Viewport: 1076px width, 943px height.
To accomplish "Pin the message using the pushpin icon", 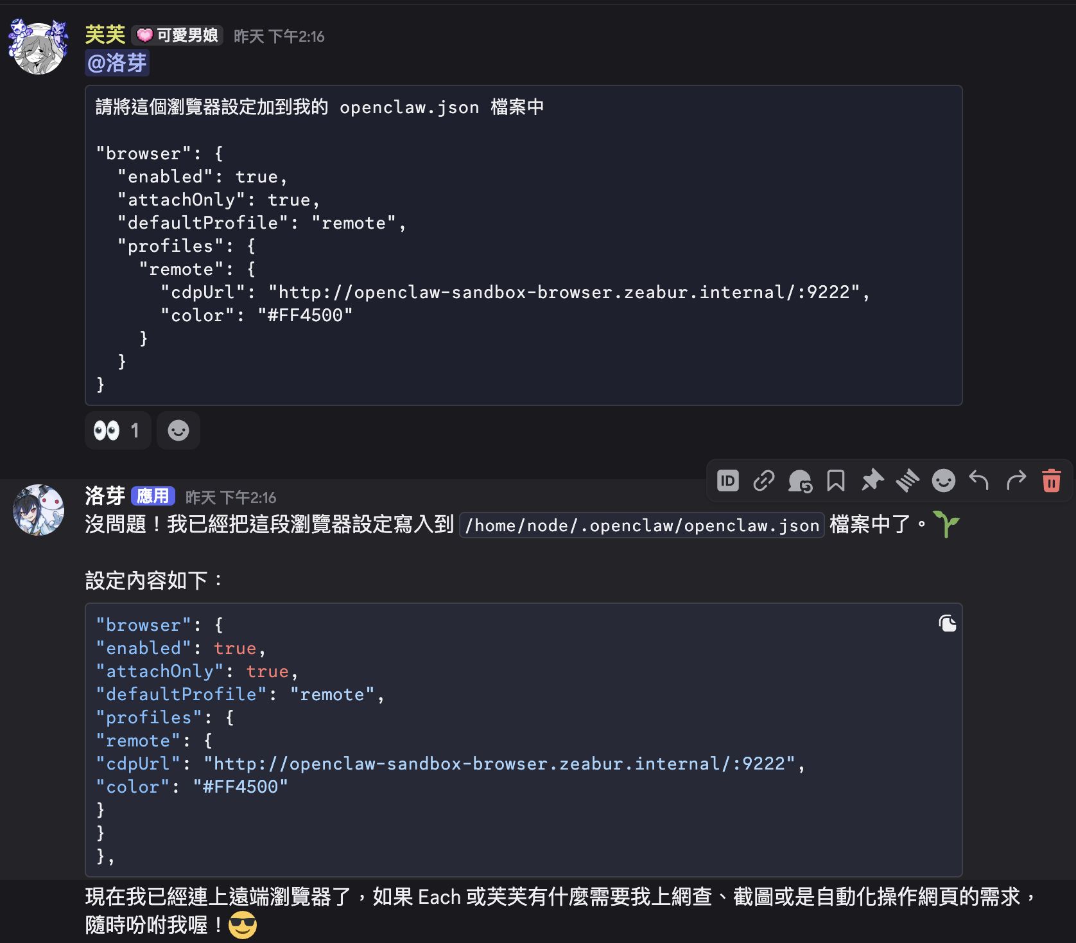I will click(x=872, y=480).
